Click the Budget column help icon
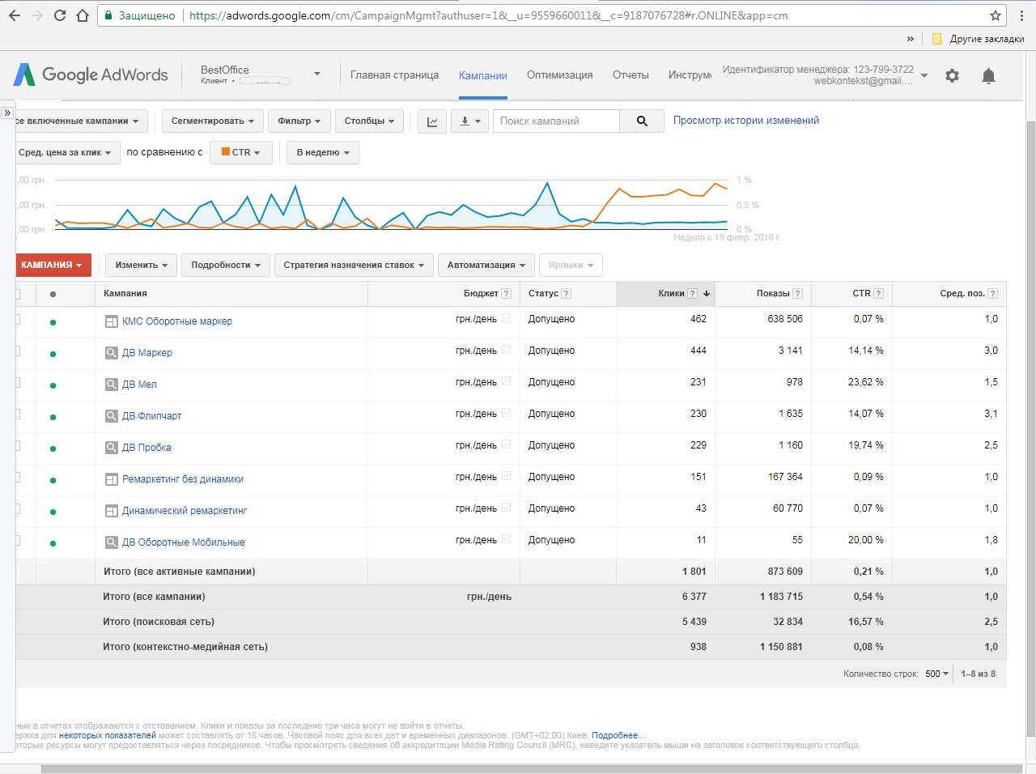Viewport: 1036px width, 774px height. point(506,294)
